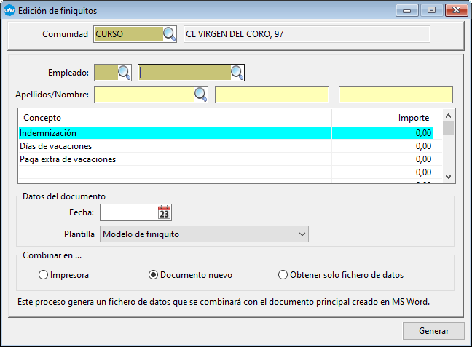The image size is (472, 347).
Task: Click the Empleado name search magnifier icon
Action: point(237,72)
